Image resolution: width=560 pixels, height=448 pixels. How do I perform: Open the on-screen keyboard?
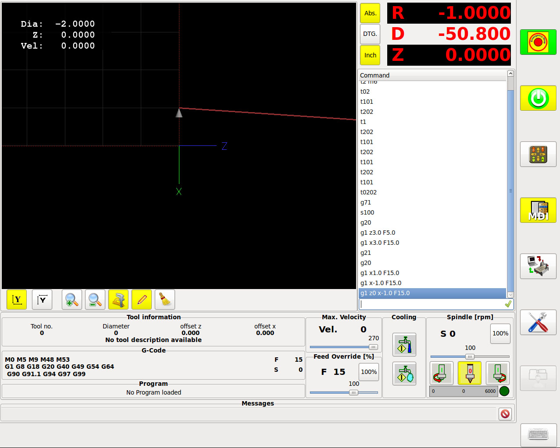pyautogui.click(x=538, y=434)
